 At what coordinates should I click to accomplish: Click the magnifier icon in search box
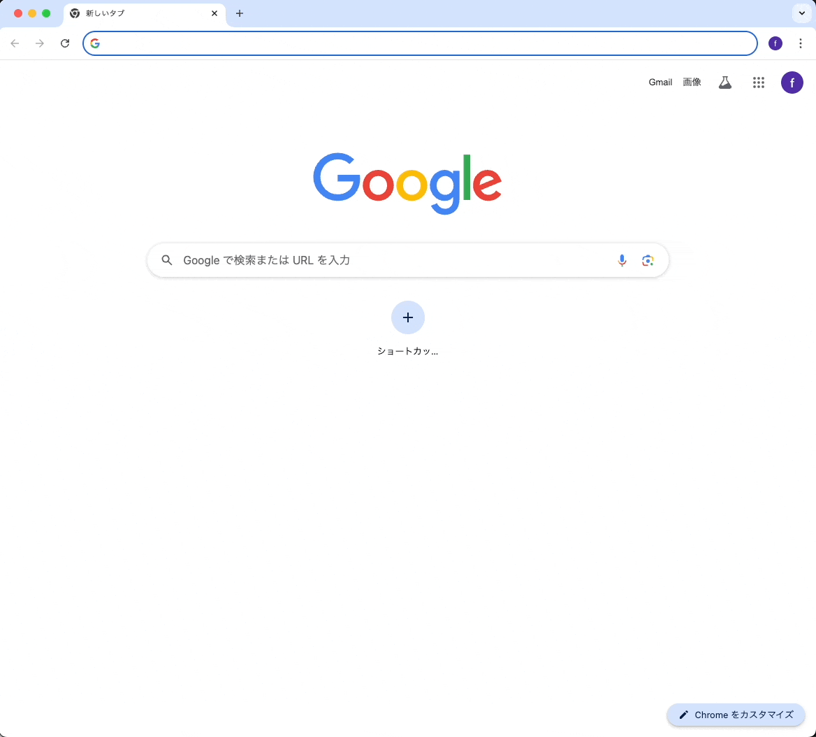[x=166, y=260]
